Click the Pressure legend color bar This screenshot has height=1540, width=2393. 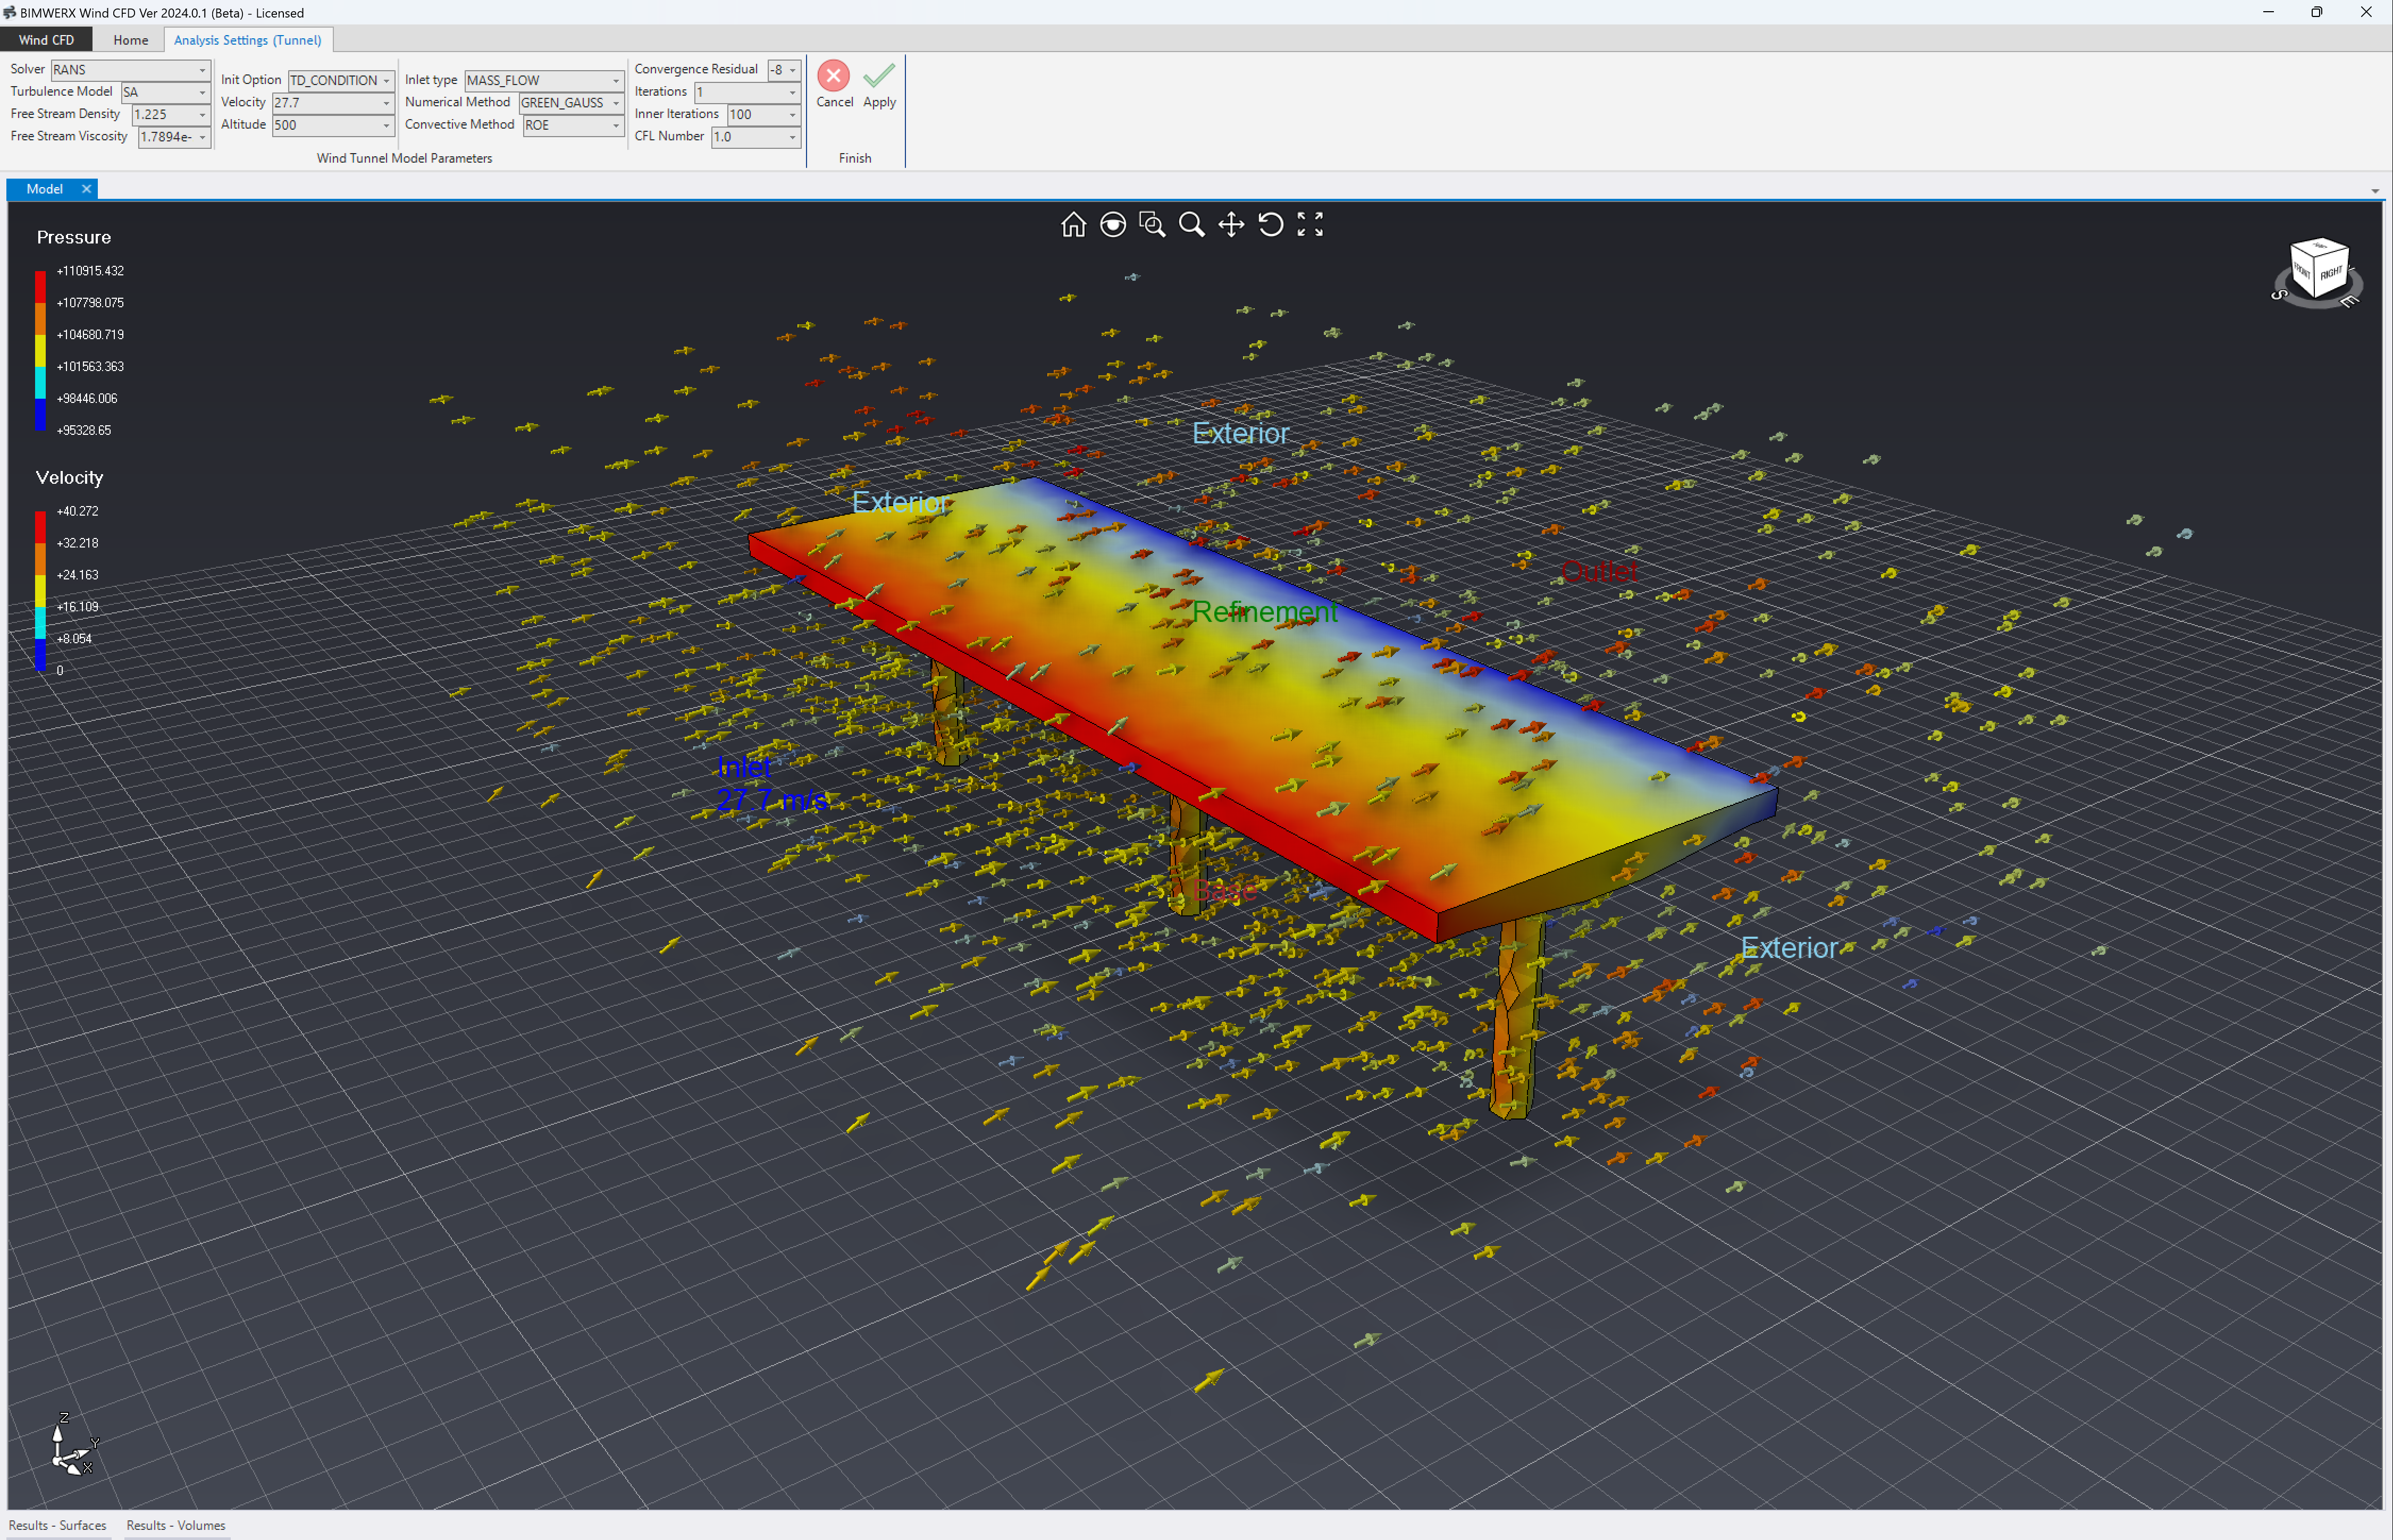[x=40, y=350]
